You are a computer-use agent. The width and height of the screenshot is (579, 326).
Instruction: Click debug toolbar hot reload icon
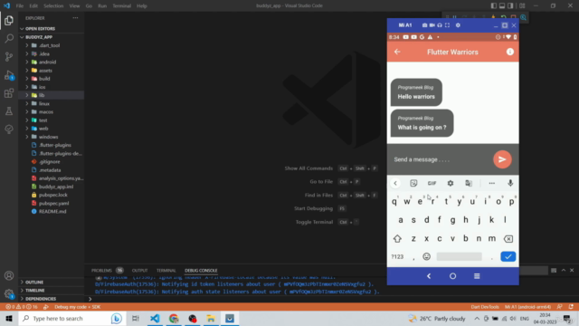click(x=493, y=17)
